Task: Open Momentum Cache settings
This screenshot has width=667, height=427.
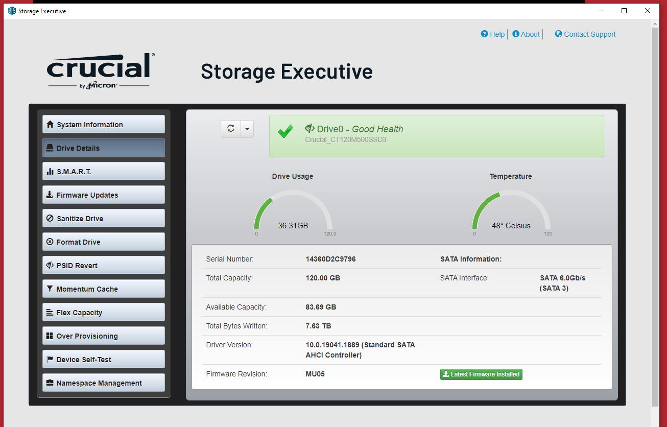Action: pos(103,289)
